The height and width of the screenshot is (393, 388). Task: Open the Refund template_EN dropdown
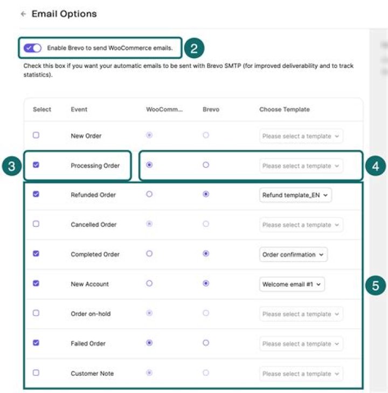[x=295, y=195]
